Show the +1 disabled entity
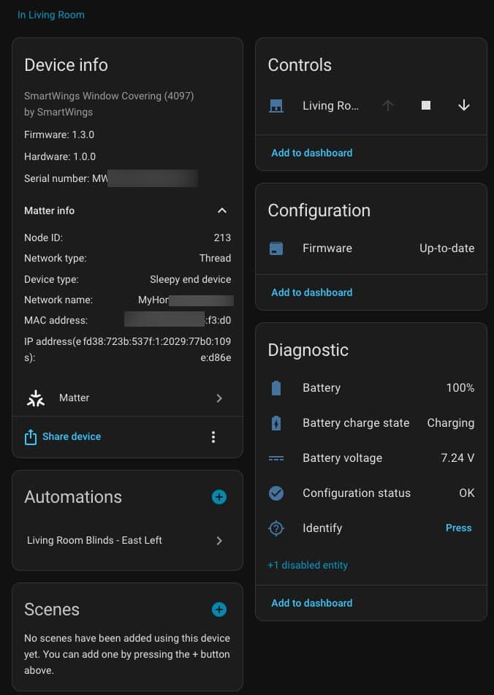This screenshot has width=494, height=695. click(308, 565)
